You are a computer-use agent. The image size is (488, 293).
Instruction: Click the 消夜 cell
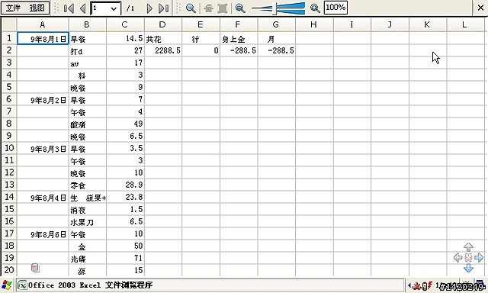point(88,210)
